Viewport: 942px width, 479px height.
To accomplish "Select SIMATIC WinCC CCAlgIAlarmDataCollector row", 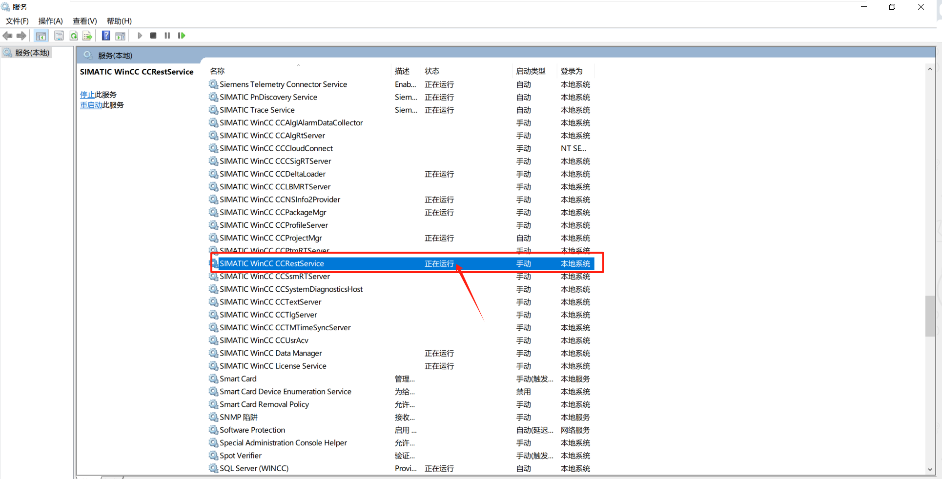I will click(x=401, y=123).
